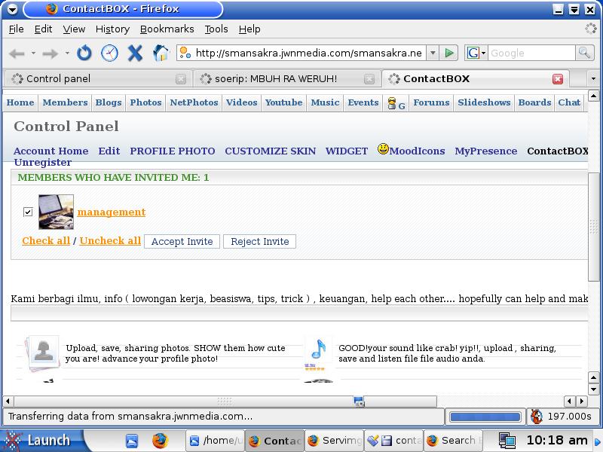Close the ContactBOX tab with the red X

point(558,79)
